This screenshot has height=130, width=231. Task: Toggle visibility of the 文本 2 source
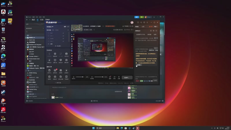click(x=63, y=36)
